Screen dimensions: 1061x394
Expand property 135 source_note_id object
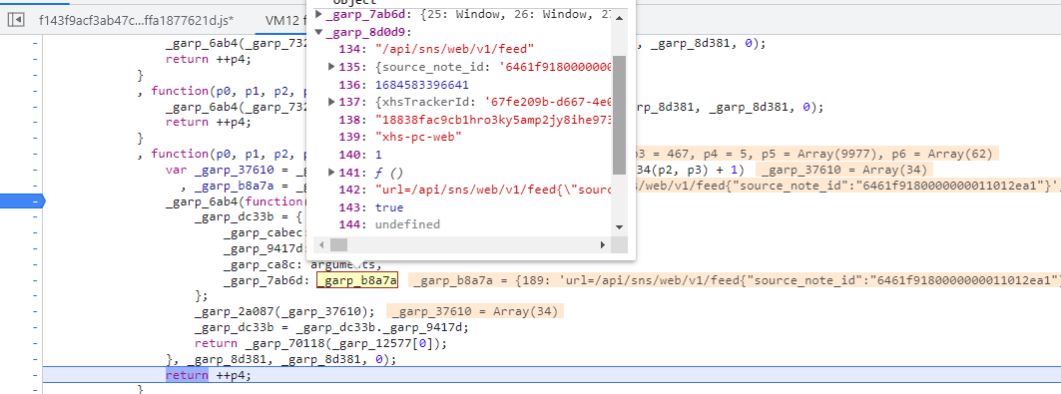[331, 66]
